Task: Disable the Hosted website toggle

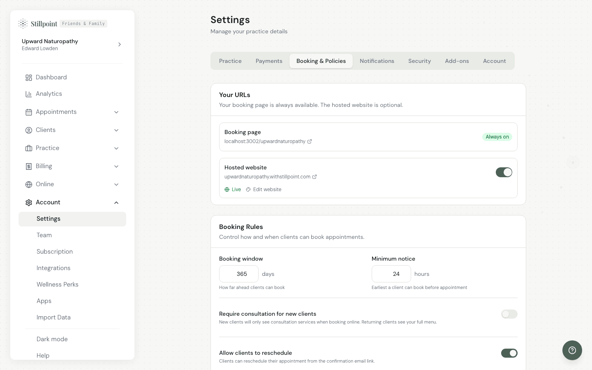Action: point(504,172)
